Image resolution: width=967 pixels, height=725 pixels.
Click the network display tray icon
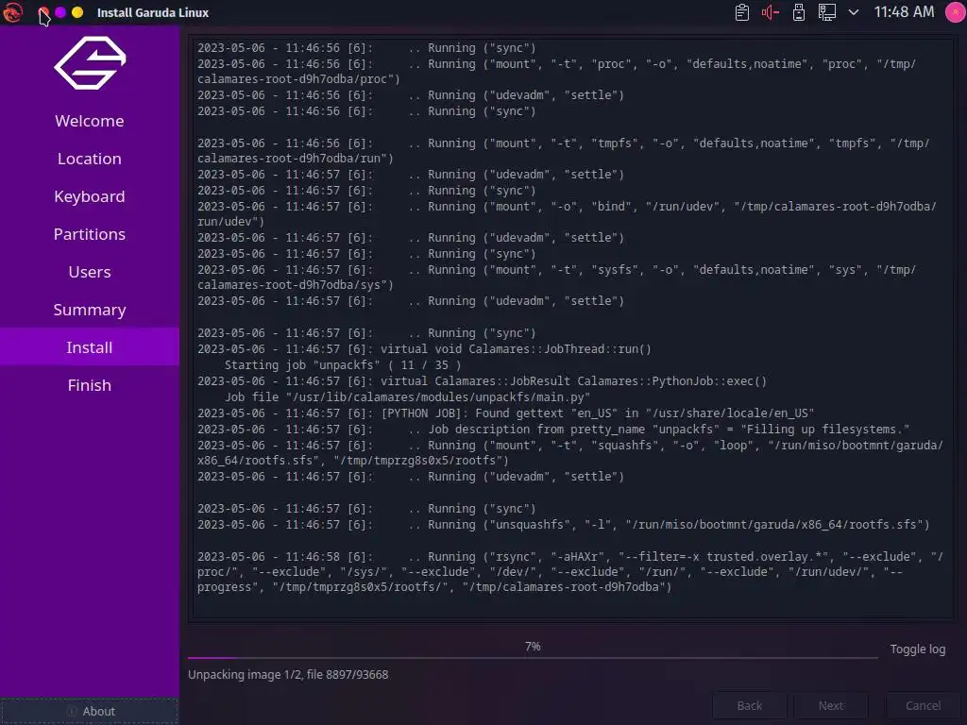[x=827, y=12]
